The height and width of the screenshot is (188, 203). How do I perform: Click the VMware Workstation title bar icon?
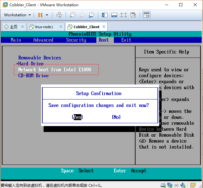pyautogui.click(x=5, y=5)
